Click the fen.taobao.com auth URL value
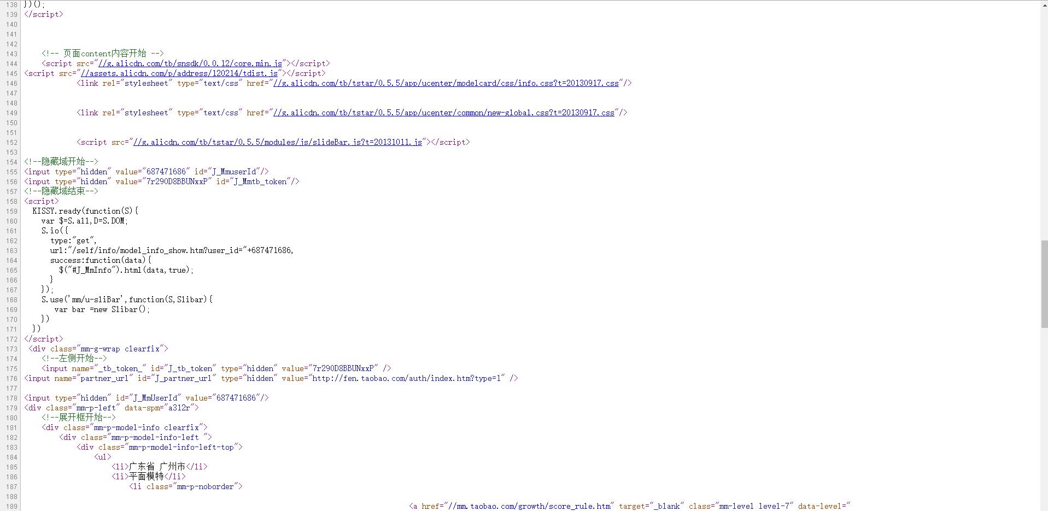This screenshot has height=511, width=1048. point(407,378)
